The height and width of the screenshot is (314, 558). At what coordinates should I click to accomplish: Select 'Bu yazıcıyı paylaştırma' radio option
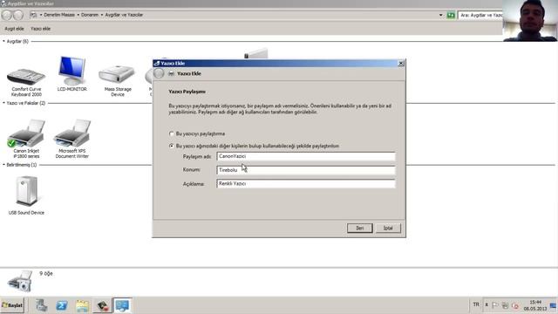[172, 133]
